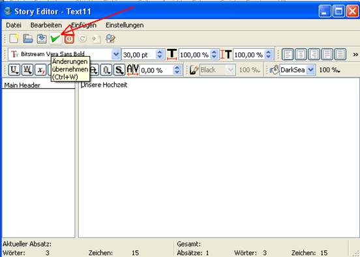Image resolution: width=360 pixels, height=257 pixels.
Task: Click the 'Gesamt:' status label
Action: coord(188,244)
